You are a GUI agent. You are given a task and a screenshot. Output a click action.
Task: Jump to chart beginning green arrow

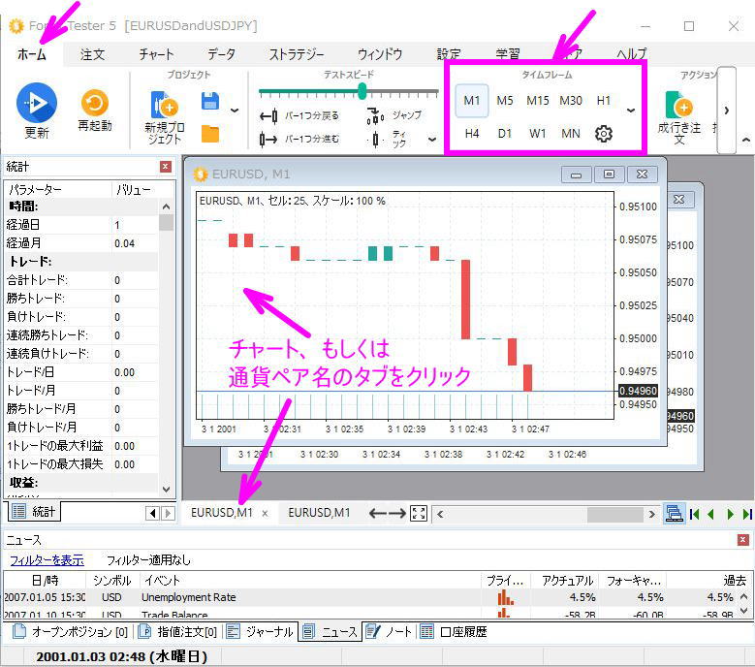[x=694, y=514]
